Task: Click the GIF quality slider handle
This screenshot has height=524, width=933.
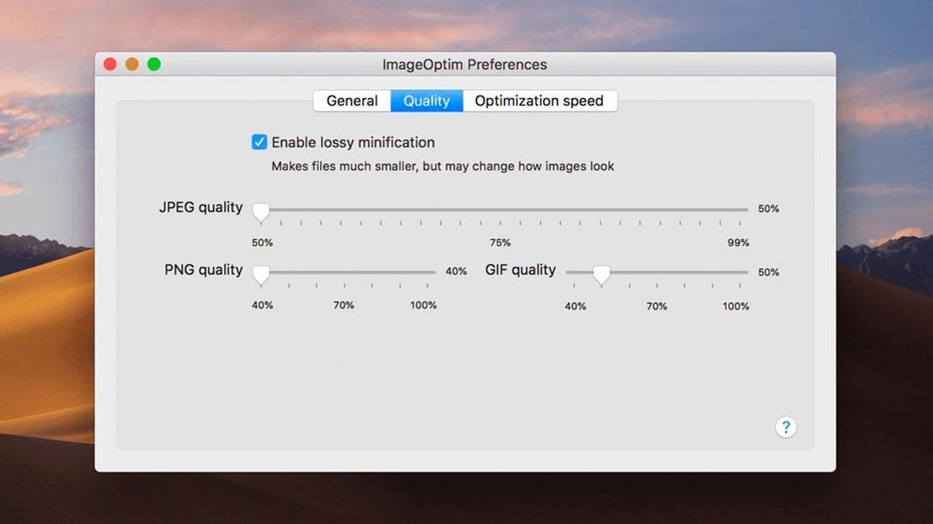Action: coord(601,274)
